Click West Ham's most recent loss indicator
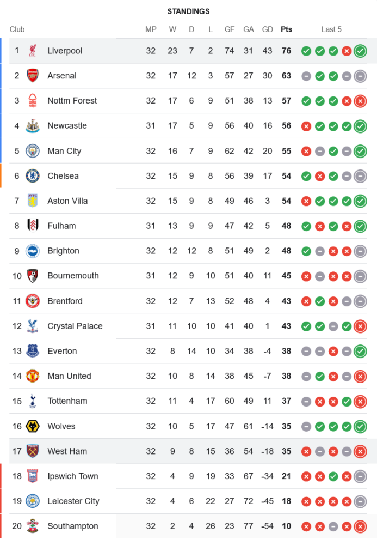This screenshot has height=545, width=377. coord(360,451)
